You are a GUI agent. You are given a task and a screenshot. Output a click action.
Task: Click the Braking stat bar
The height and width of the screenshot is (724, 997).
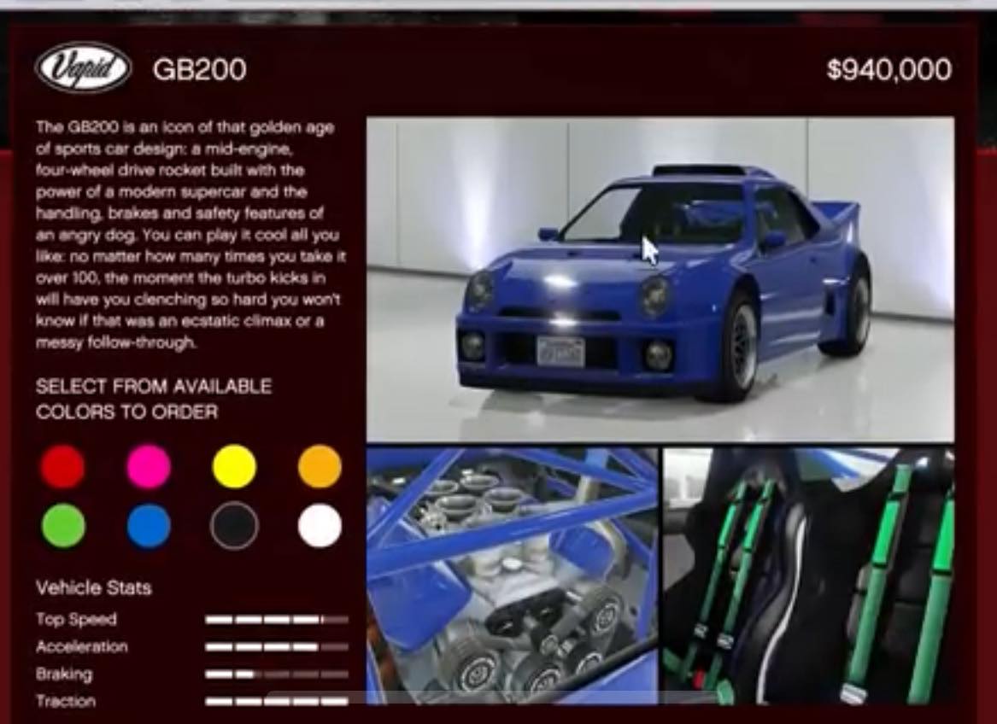coord(277,674)
